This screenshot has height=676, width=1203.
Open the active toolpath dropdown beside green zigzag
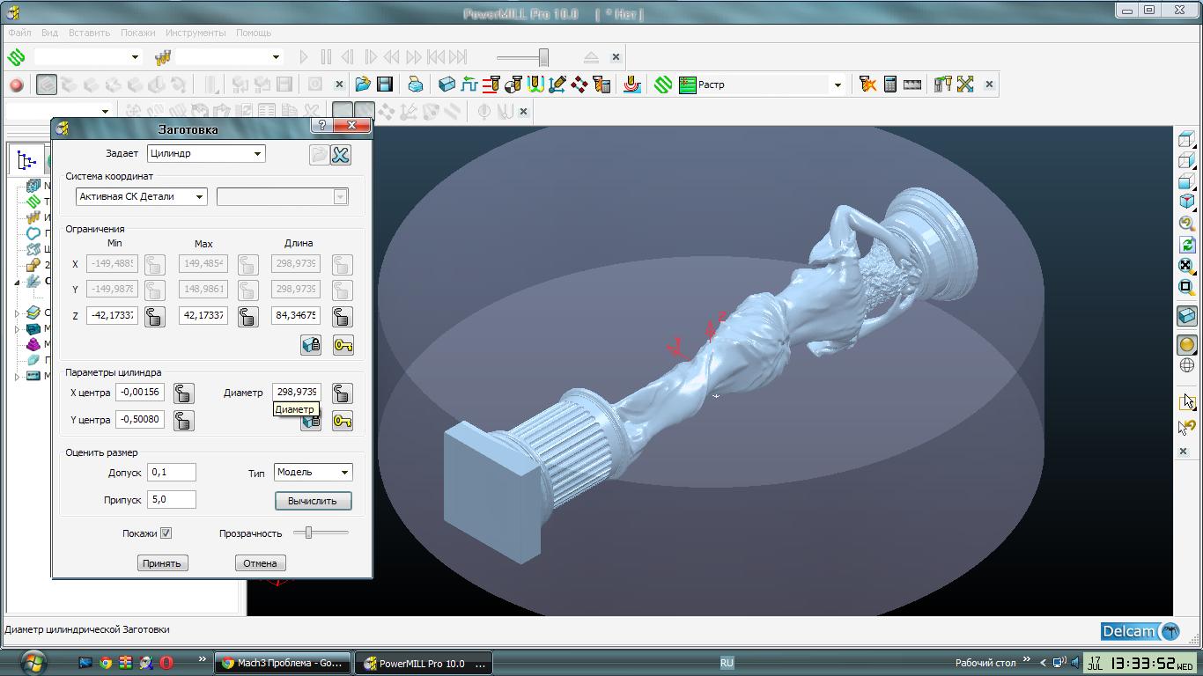pos(87,57)
